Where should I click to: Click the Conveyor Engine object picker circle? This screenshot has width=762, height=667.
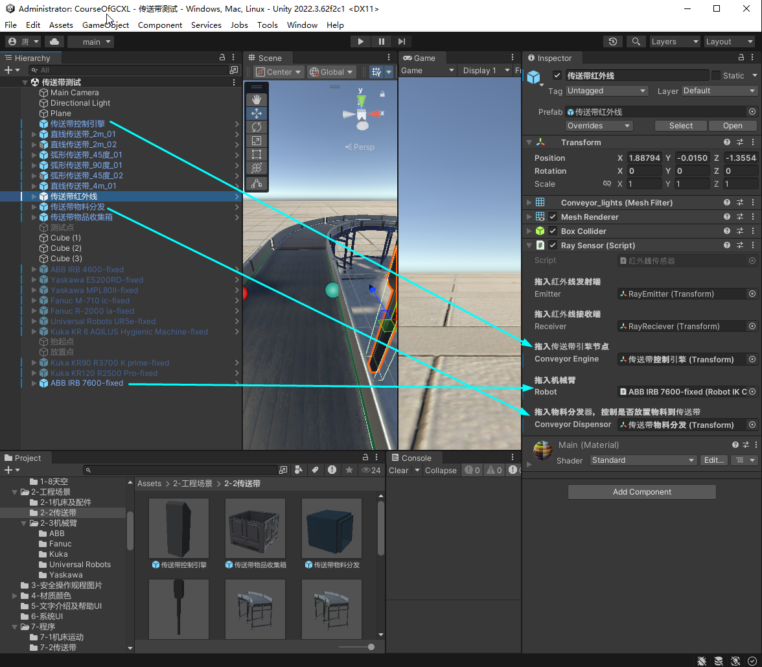coord(752,359)
